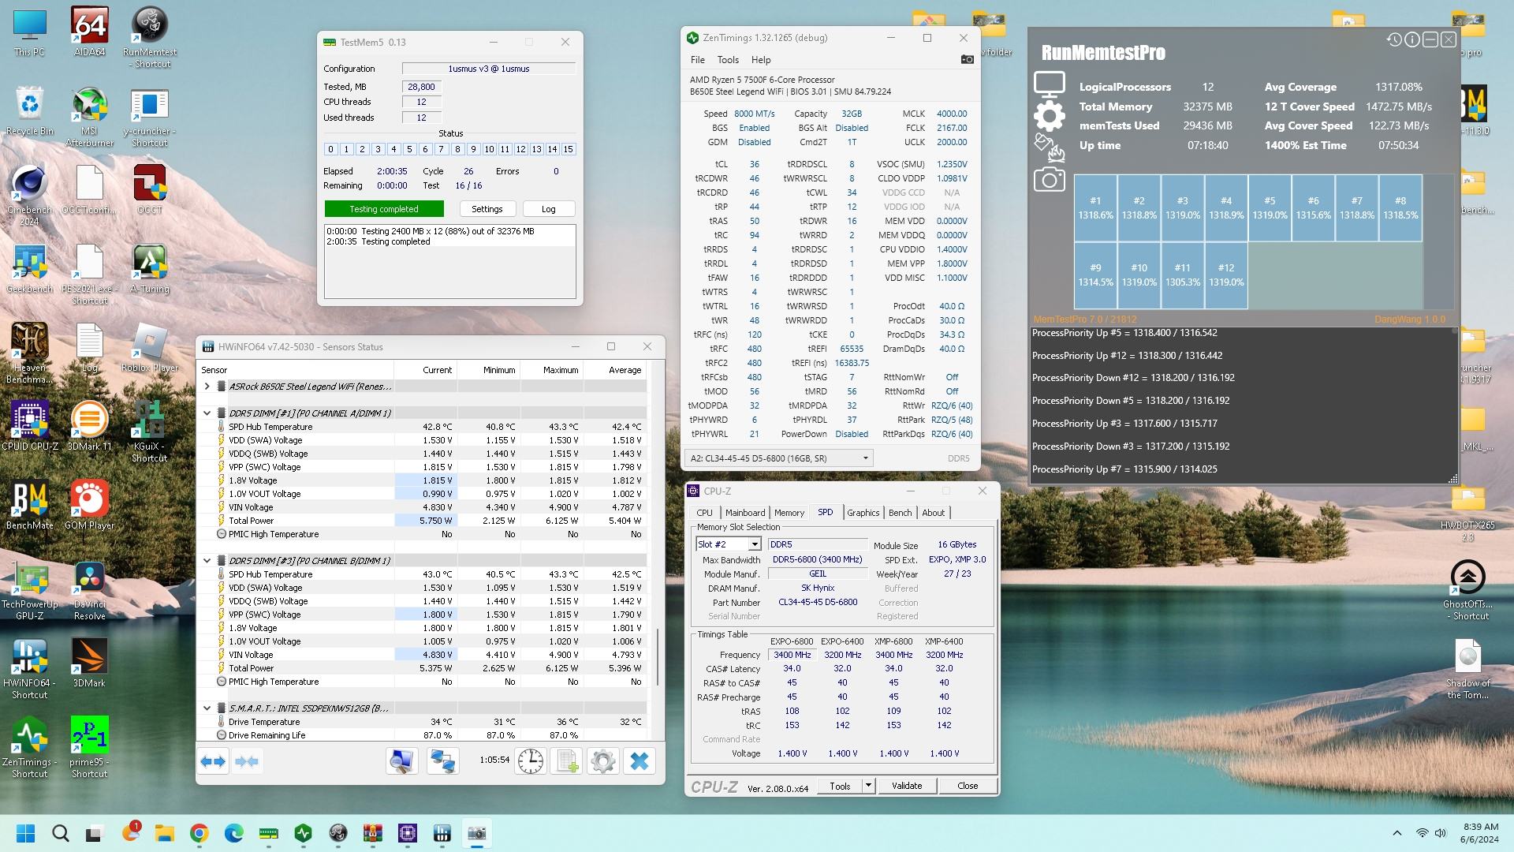Click HWiNFO expand layout arrows icon
The image size is (1514, 852).
coord(213,761)
